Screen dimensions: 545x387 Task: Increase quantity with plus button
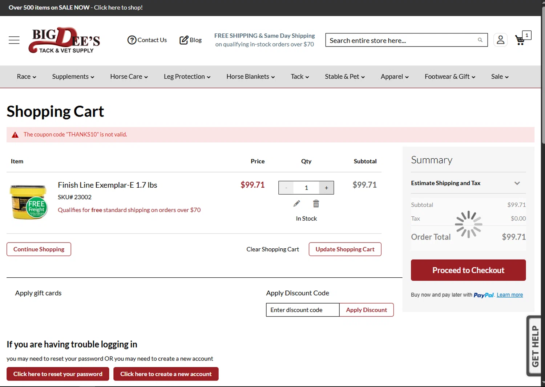pos(326,188)
